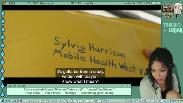Maximize the top stats window

point(157,3)
